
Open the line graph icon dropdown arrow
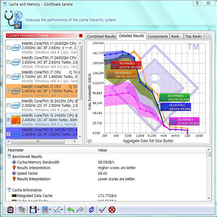click(62, 210)
